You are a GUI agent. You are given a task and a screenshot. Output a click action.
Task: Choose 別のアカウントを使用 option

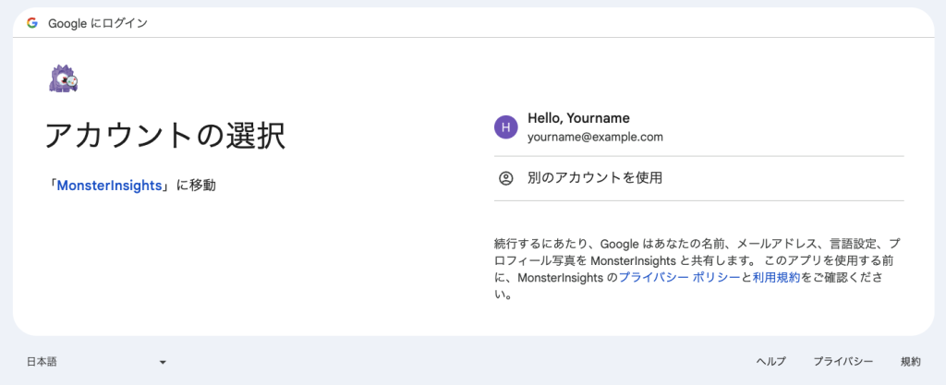pyautogui.click(x=698, y=178)
